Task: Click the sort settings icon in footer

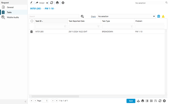Action: pyautogui.click(x=155, y=101)
